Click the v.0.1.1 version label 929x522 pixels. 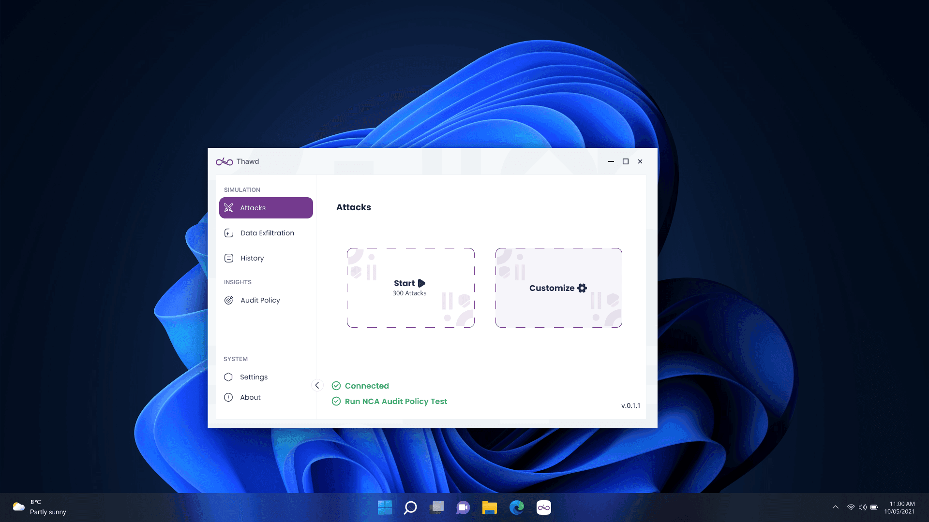pos(630,406)
